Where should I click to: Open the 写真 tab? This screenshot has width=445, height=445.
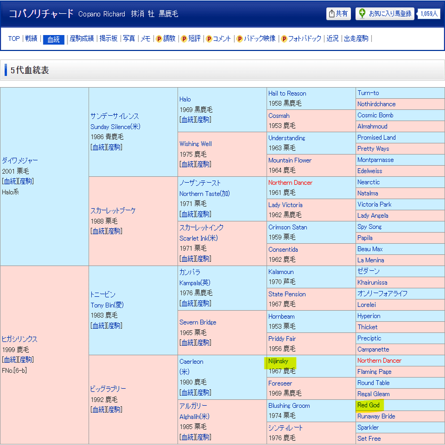(x=129, y=39)
